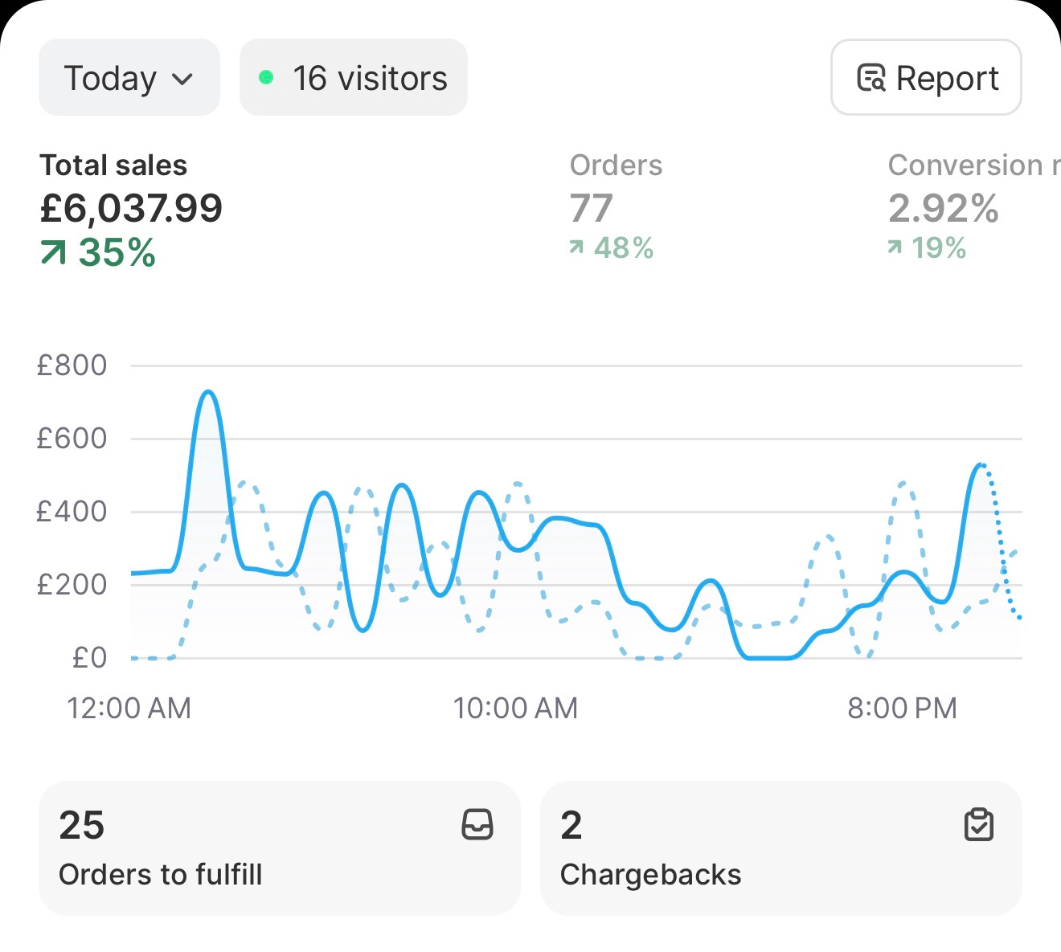This screenshot has height=952, width=1061.
Task: Open the 16 visitors live view
Action: coord(354,78)
